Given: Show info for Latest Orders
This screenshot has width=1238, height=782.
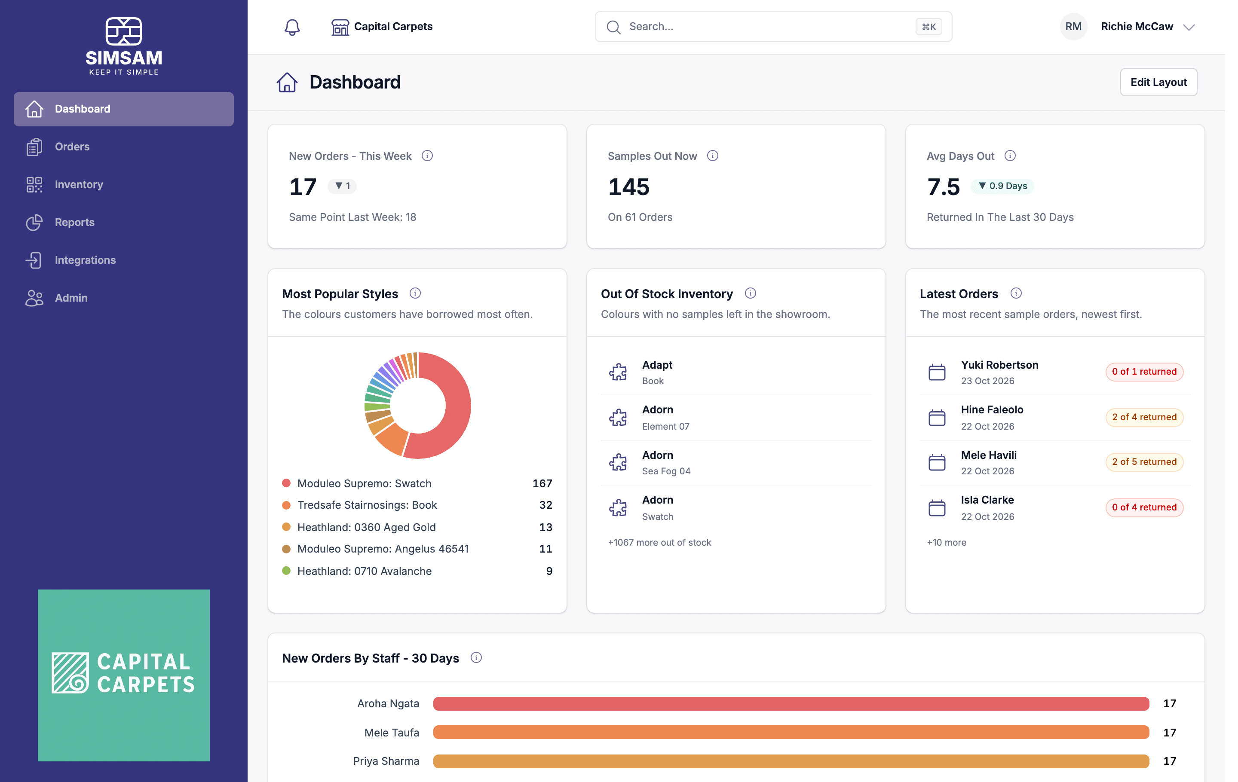Looking at the screenshot, I should tap(1016, 293).
